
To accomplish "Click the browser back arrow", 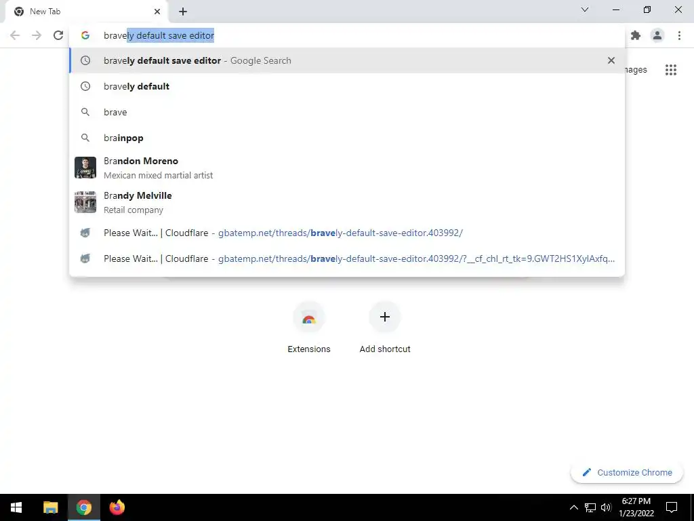I will pyautogui.click(x=15, y=35).
